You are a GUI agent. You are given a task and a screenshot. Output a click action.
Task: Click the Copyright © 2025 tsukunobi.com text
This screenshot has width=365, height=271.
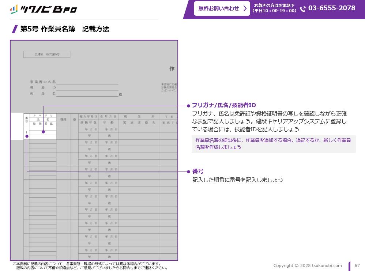(308, 266)
